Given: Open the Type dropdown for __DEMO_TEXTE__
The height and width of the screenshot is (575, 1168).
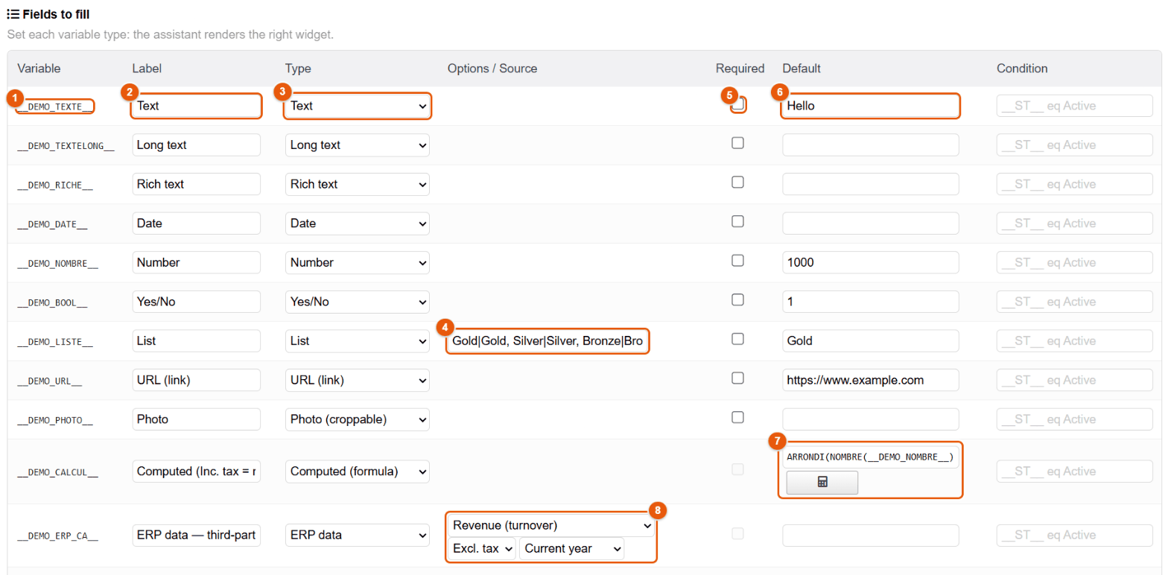Looking at the screenshot, I should pos(358,106).
